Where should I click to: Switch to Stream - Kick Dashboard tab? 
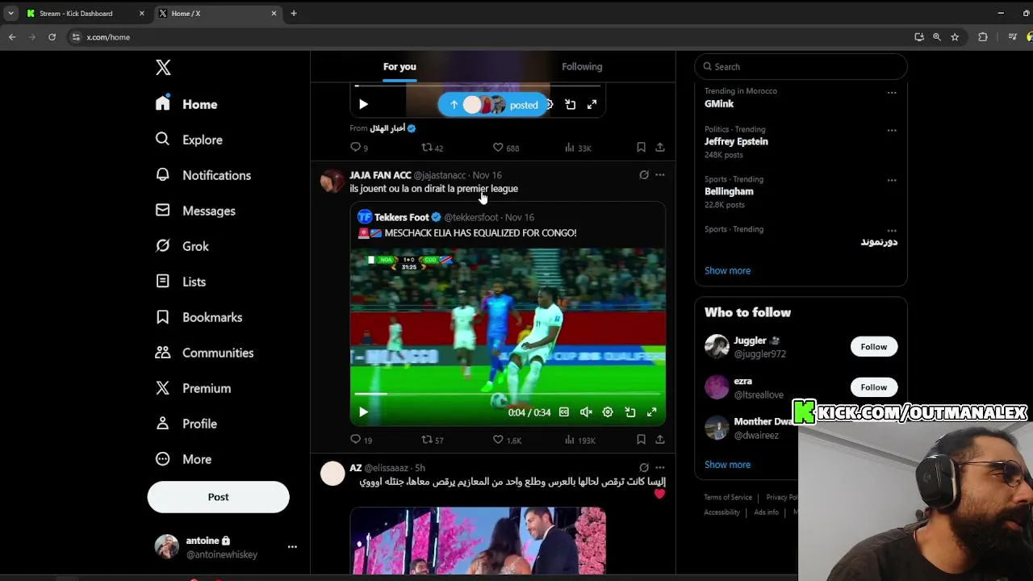pyautogui.click(x=86, y=13)
